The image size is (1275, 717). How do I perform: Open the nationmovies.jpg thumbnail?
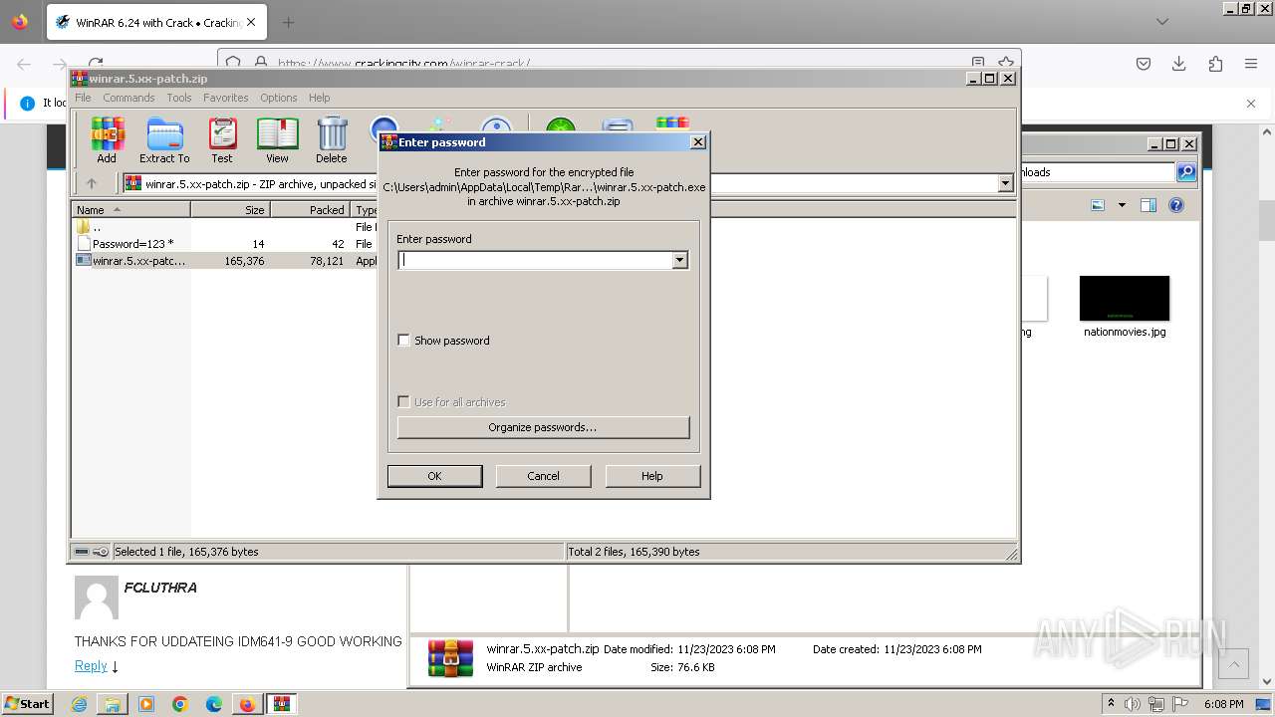(1125, 299)
